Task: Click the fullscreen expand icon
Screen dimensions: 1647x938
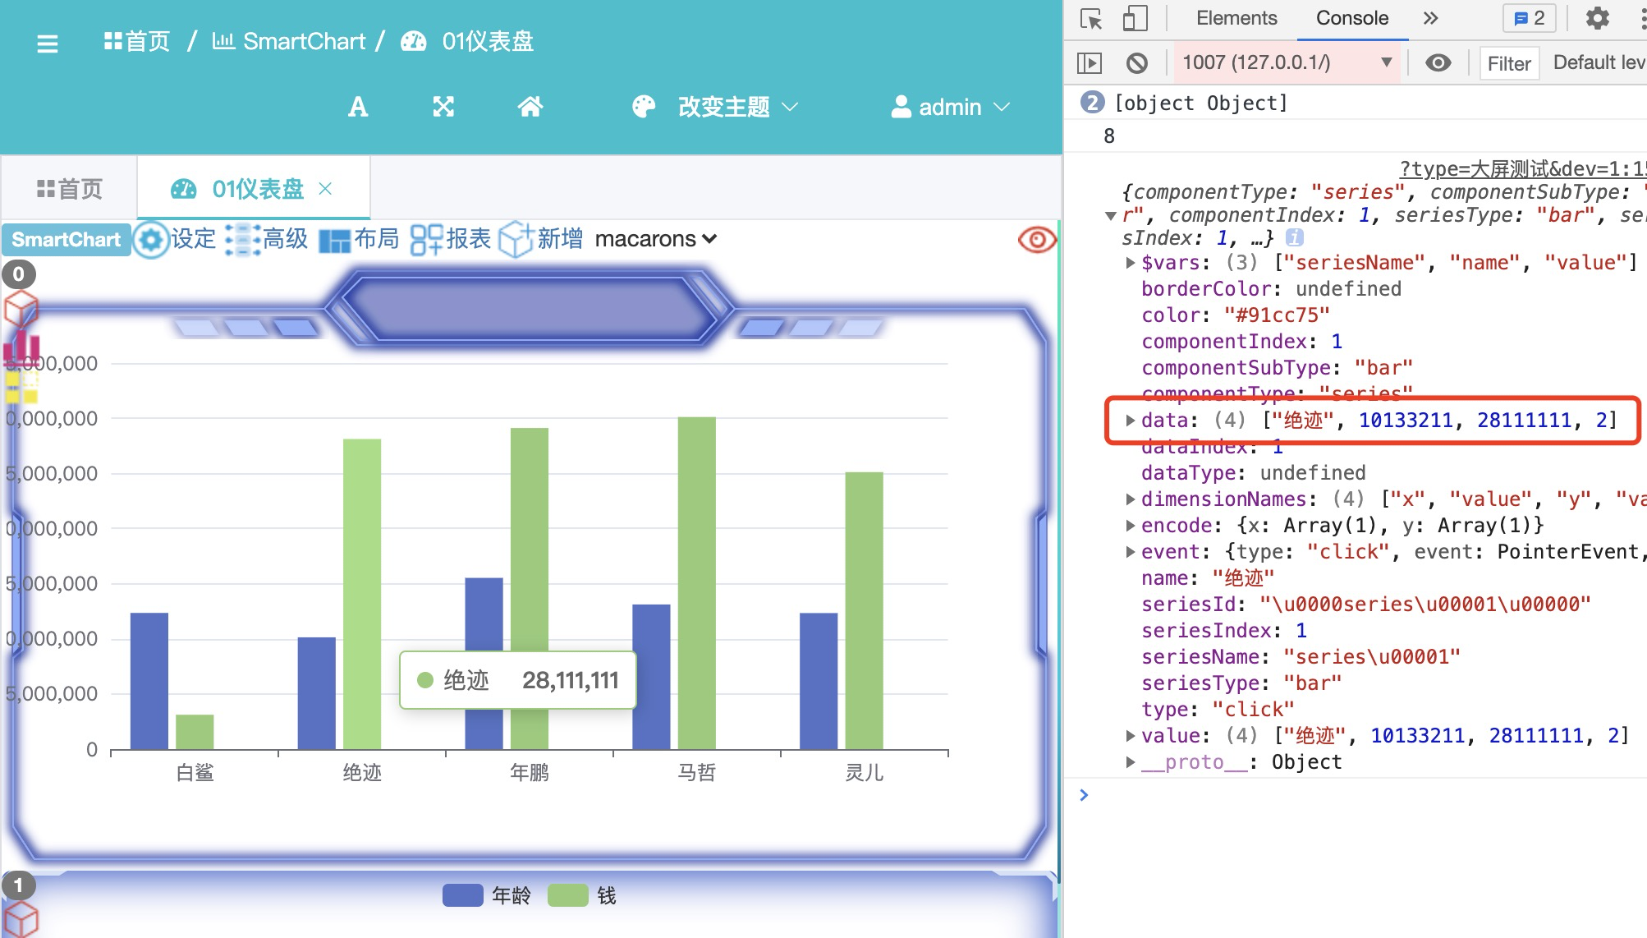Action: 443,107
